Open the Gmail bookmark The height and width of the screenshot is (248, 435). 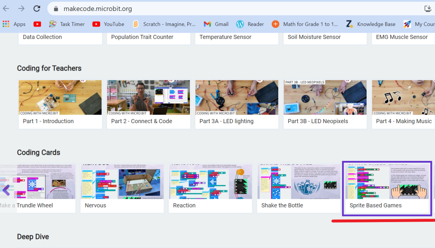coord(216,24)
